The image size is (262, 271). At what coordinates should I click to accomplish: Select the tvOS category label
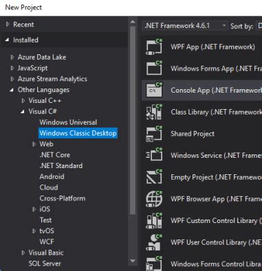pos(47,231)
